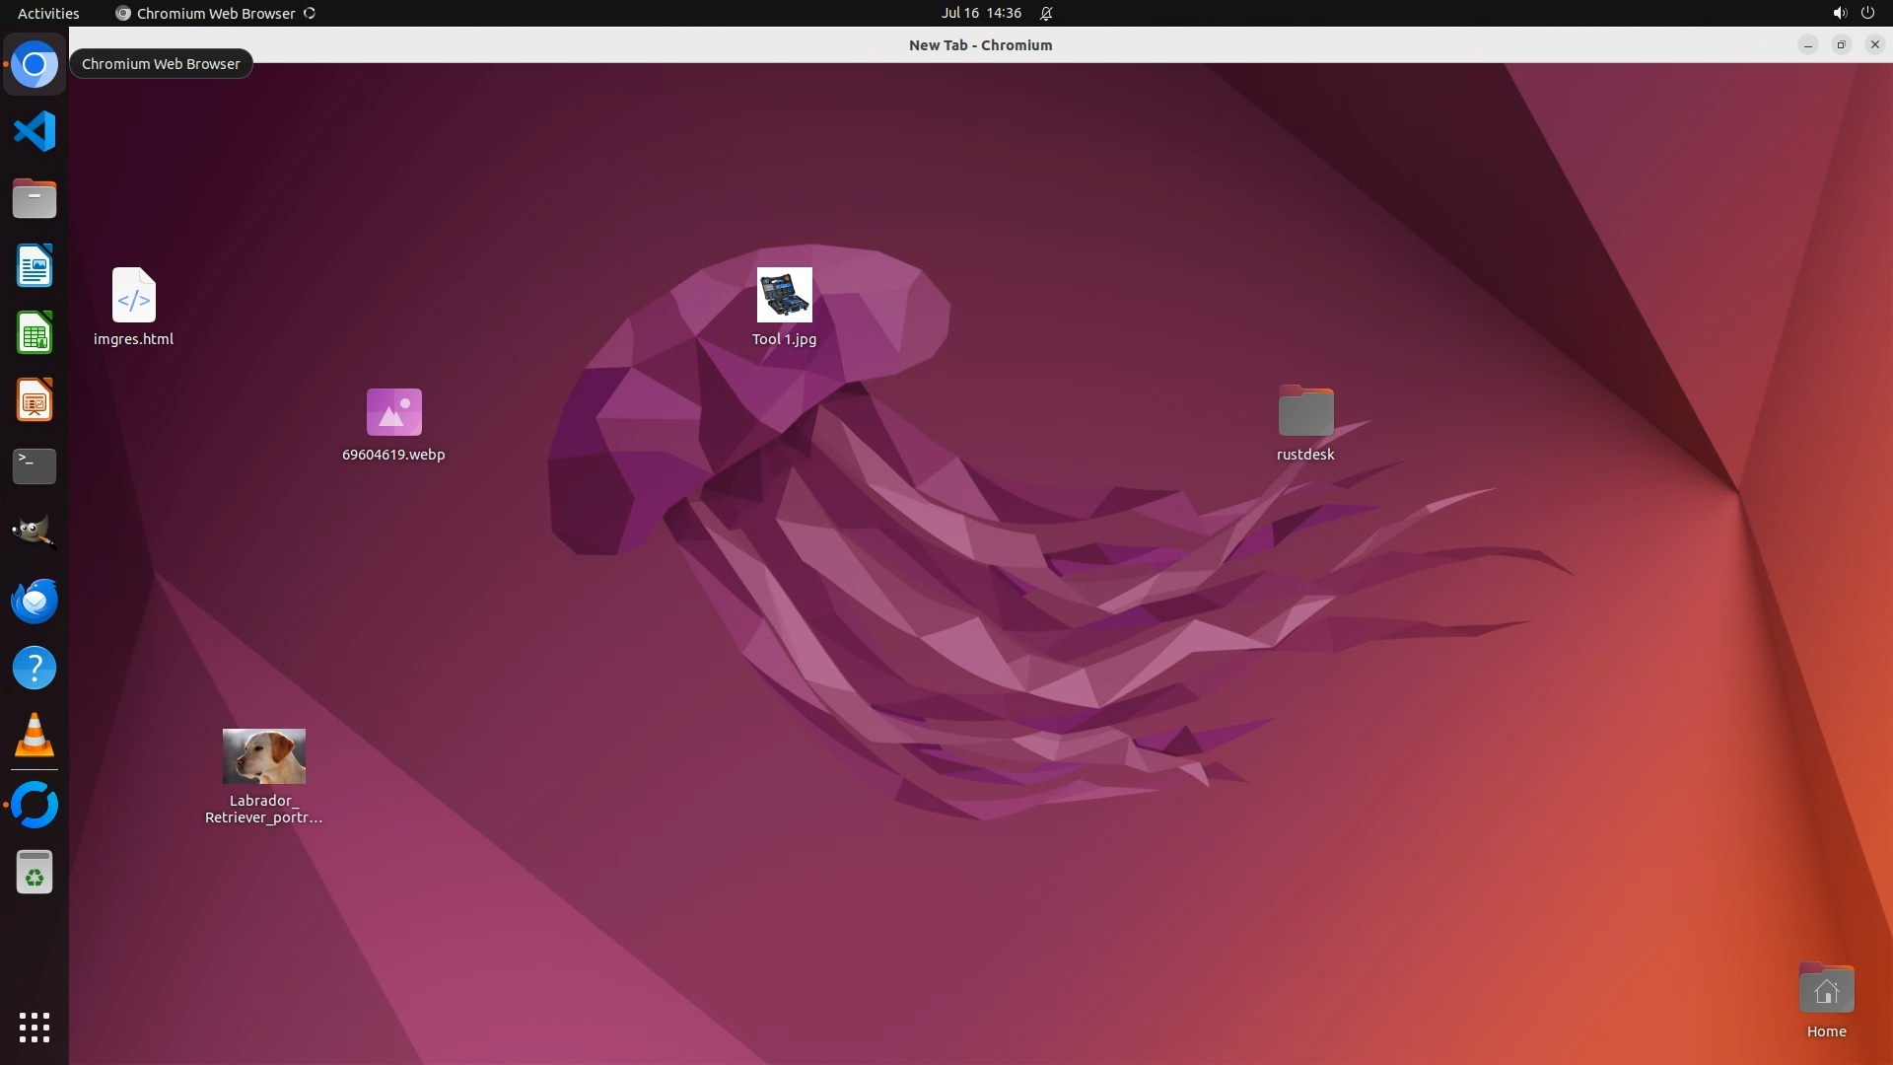Open the Terminal dock icon
Image resolution: width=1893 pixels, height=1065 pixels.
[x=35, y=466]
